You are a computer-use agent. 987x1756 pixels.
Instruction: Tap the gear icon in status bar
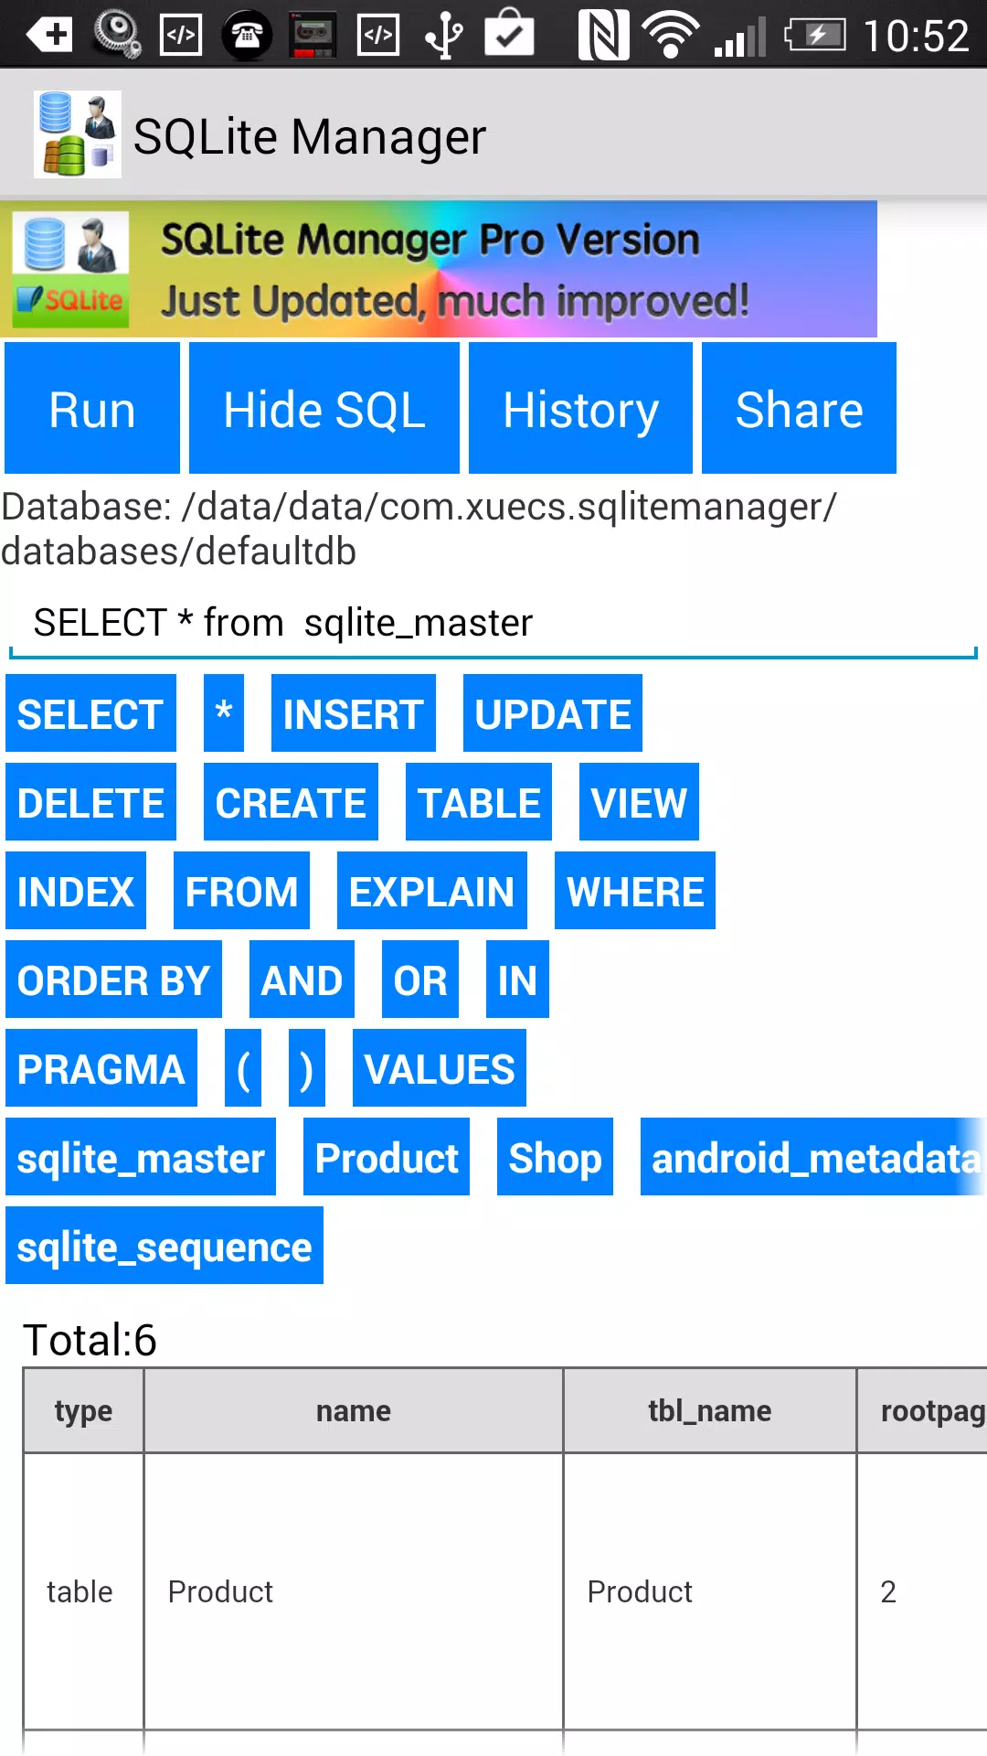point(117,35)
